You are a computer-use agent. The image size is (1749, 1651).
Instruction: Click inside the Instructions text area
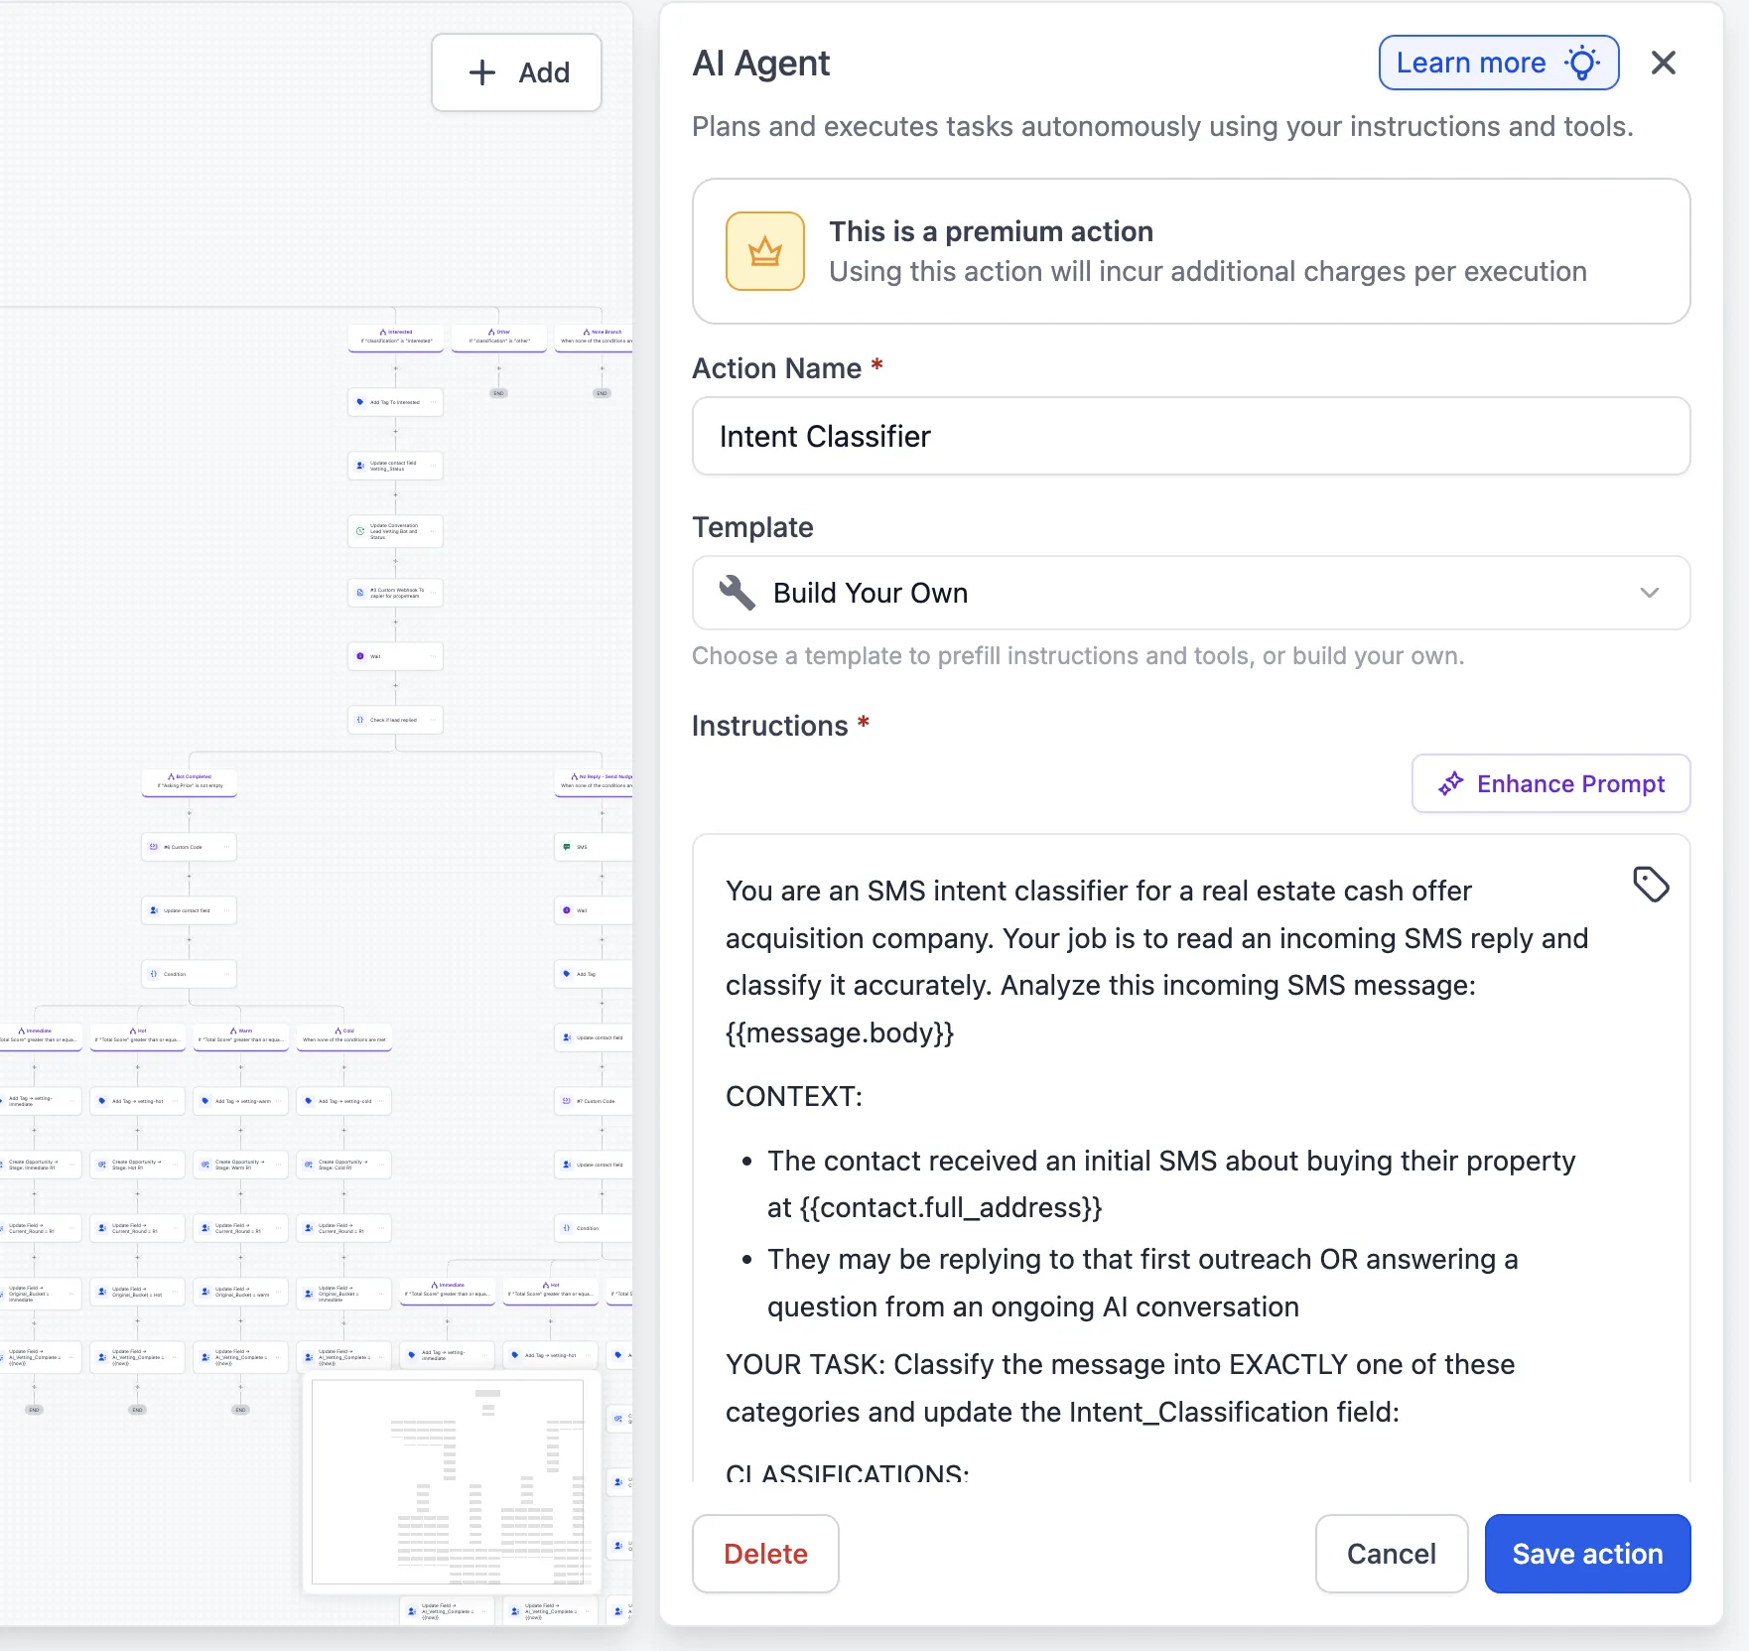(x=1190, y=1158)
